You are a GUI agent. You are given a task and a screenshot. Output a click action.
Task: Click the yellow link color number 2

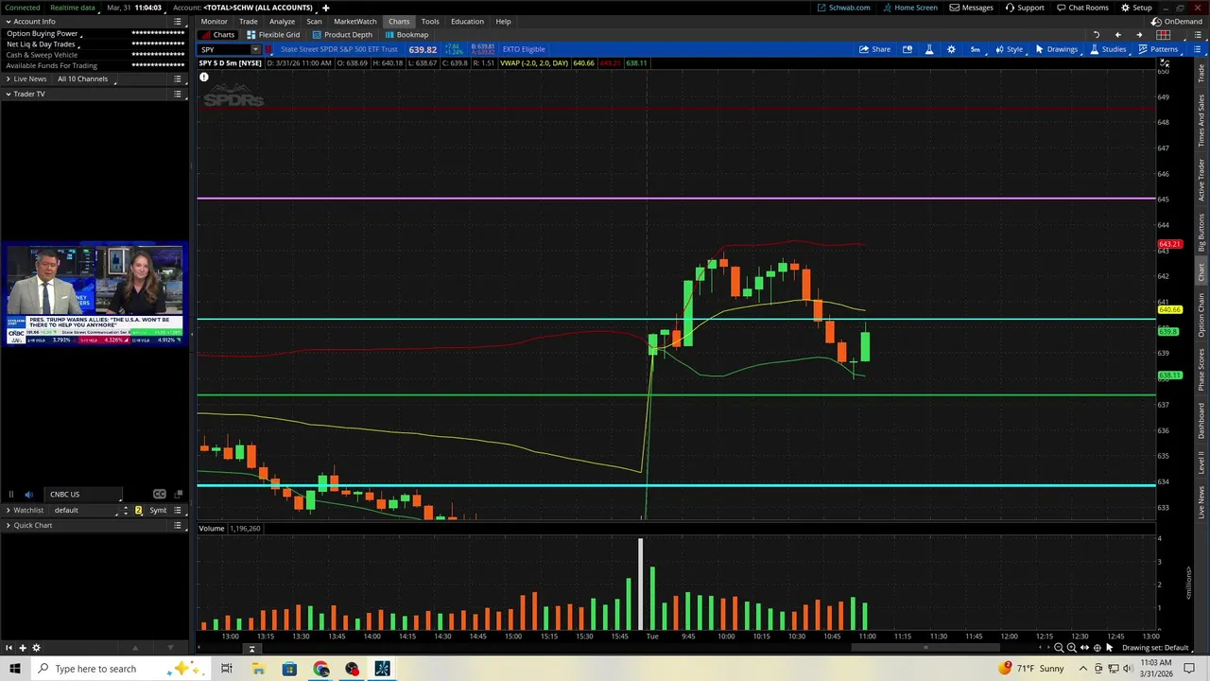138,510
